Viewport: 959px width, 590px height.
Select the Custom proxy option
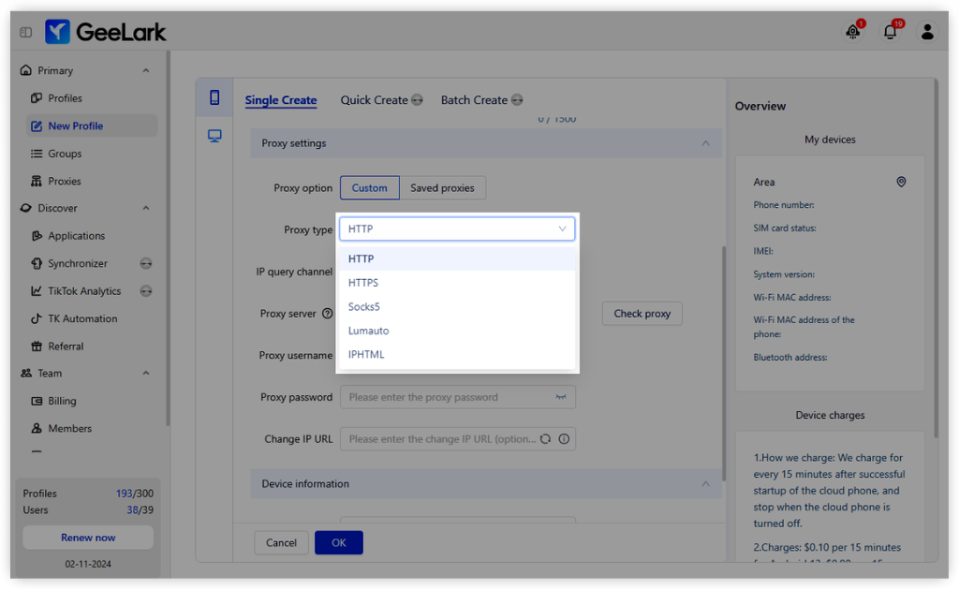click(369, 187)
